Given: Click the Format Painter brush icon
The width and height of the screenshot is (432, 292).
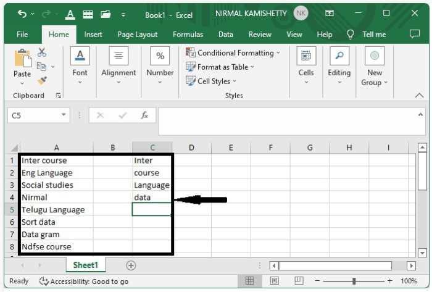Looking at the screenshot, I should (42, 80).
